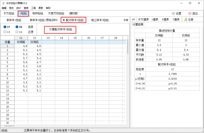Click the 5.7 cell in row 4

coord(21,58)
